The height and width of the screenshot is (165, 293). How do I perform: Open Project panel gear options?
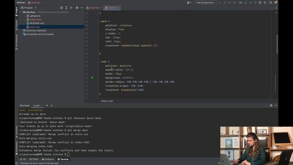pyautogui.click(x=77, y=8)
